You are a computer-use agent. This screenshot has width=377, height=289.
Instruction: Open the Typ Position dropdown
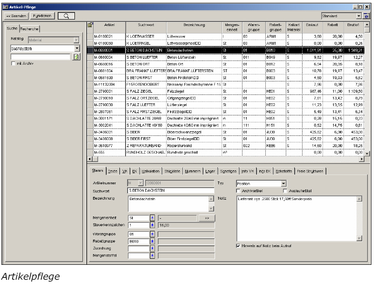tap(284, 184)
